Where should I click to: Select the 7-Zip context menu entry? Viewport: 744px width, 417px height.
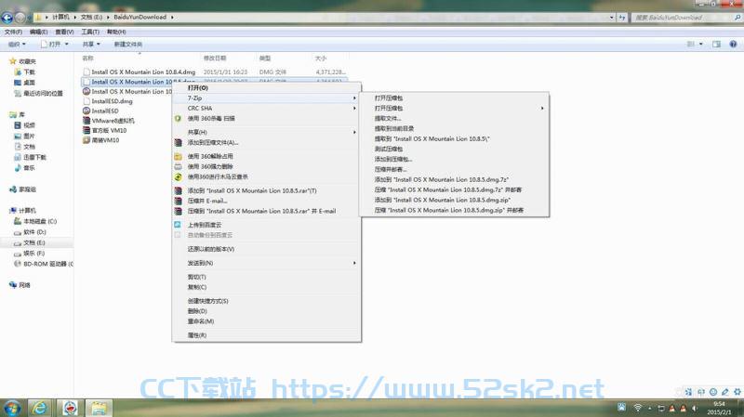point(266,98)
